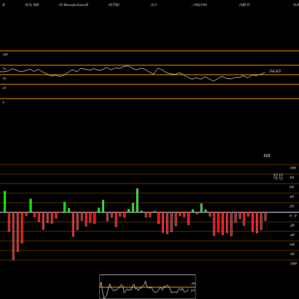Click the 'SI & MR' header label
The height and width of the screenshot is (299, 299).
[x=32, y=5]
